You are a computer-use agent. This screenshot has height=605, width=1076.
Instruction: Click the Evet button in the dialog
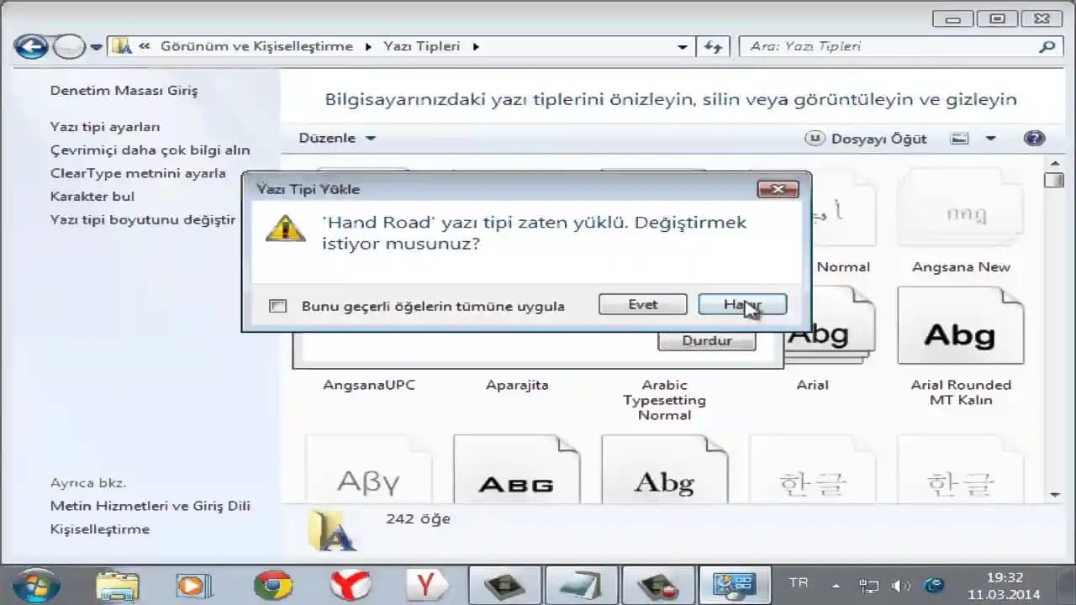tap(642, 304)
